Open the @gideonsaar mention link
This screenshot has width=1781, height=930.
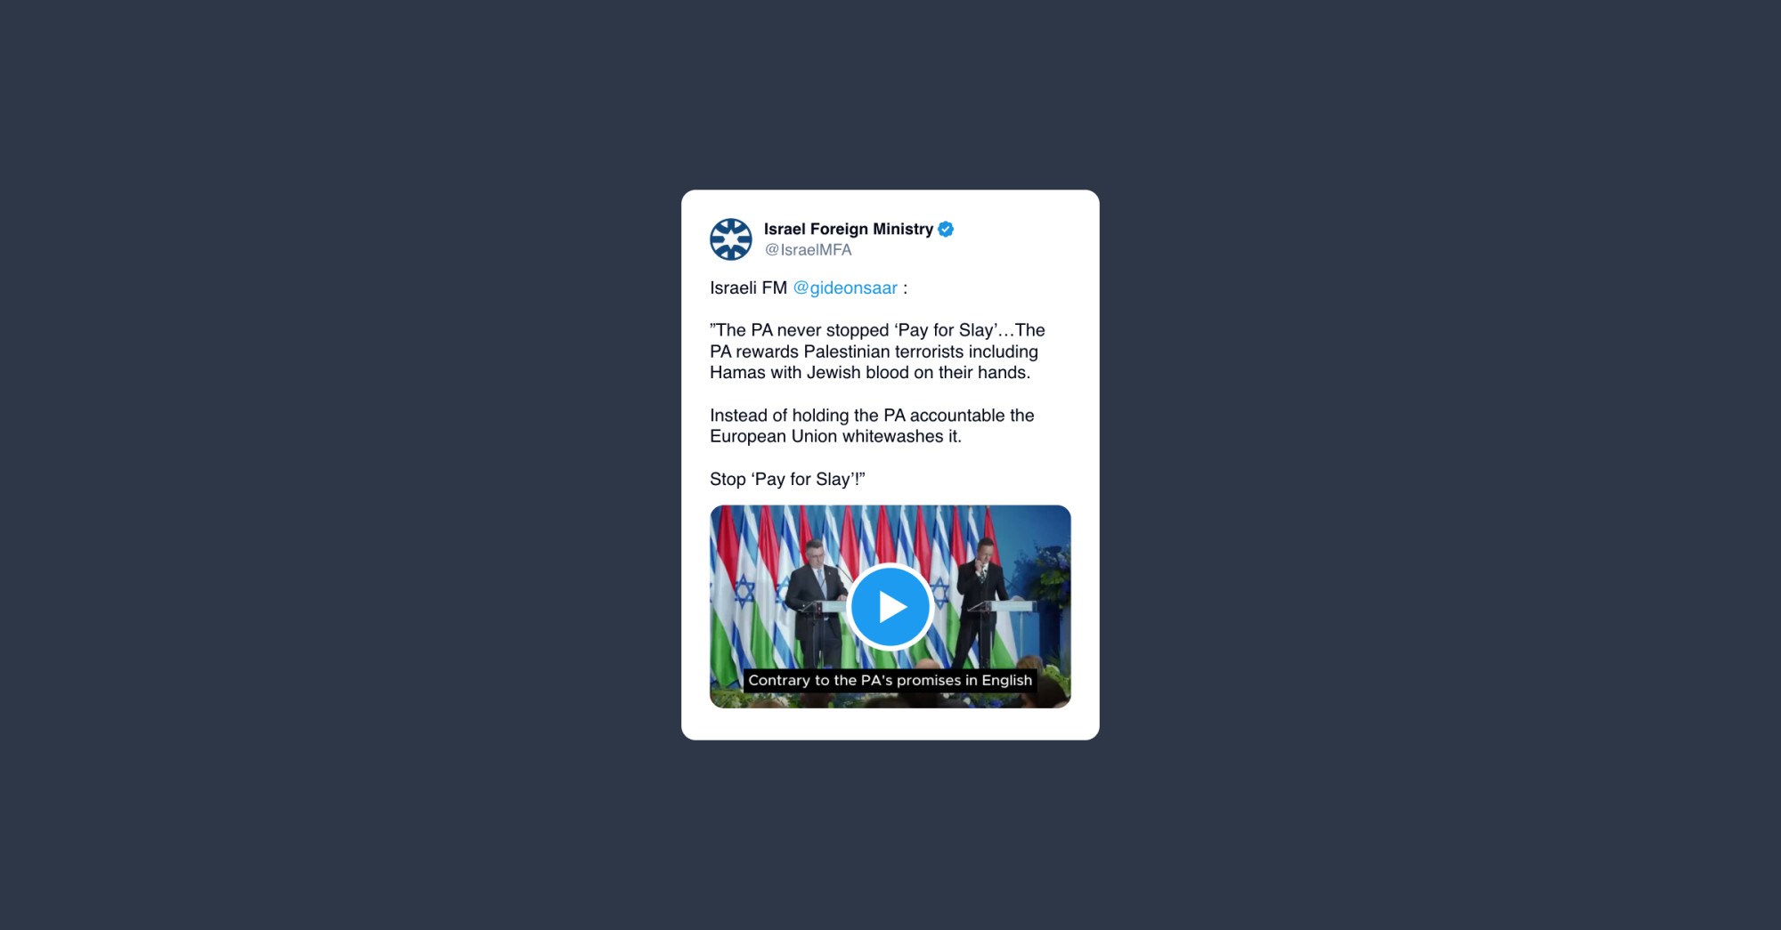[x=845, y=287]
